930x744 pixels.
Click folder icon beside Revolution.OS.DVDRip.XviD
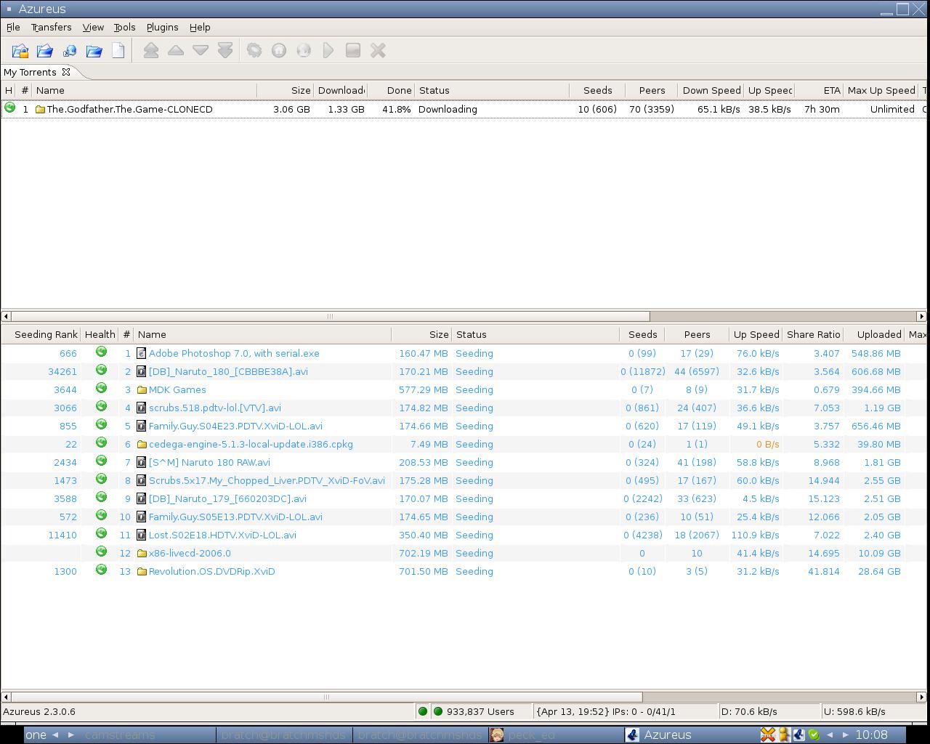pos(142,571)
